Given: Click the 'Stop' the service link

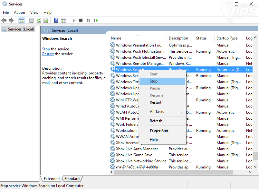Looking at the screenshot, I should pos(46,49).
